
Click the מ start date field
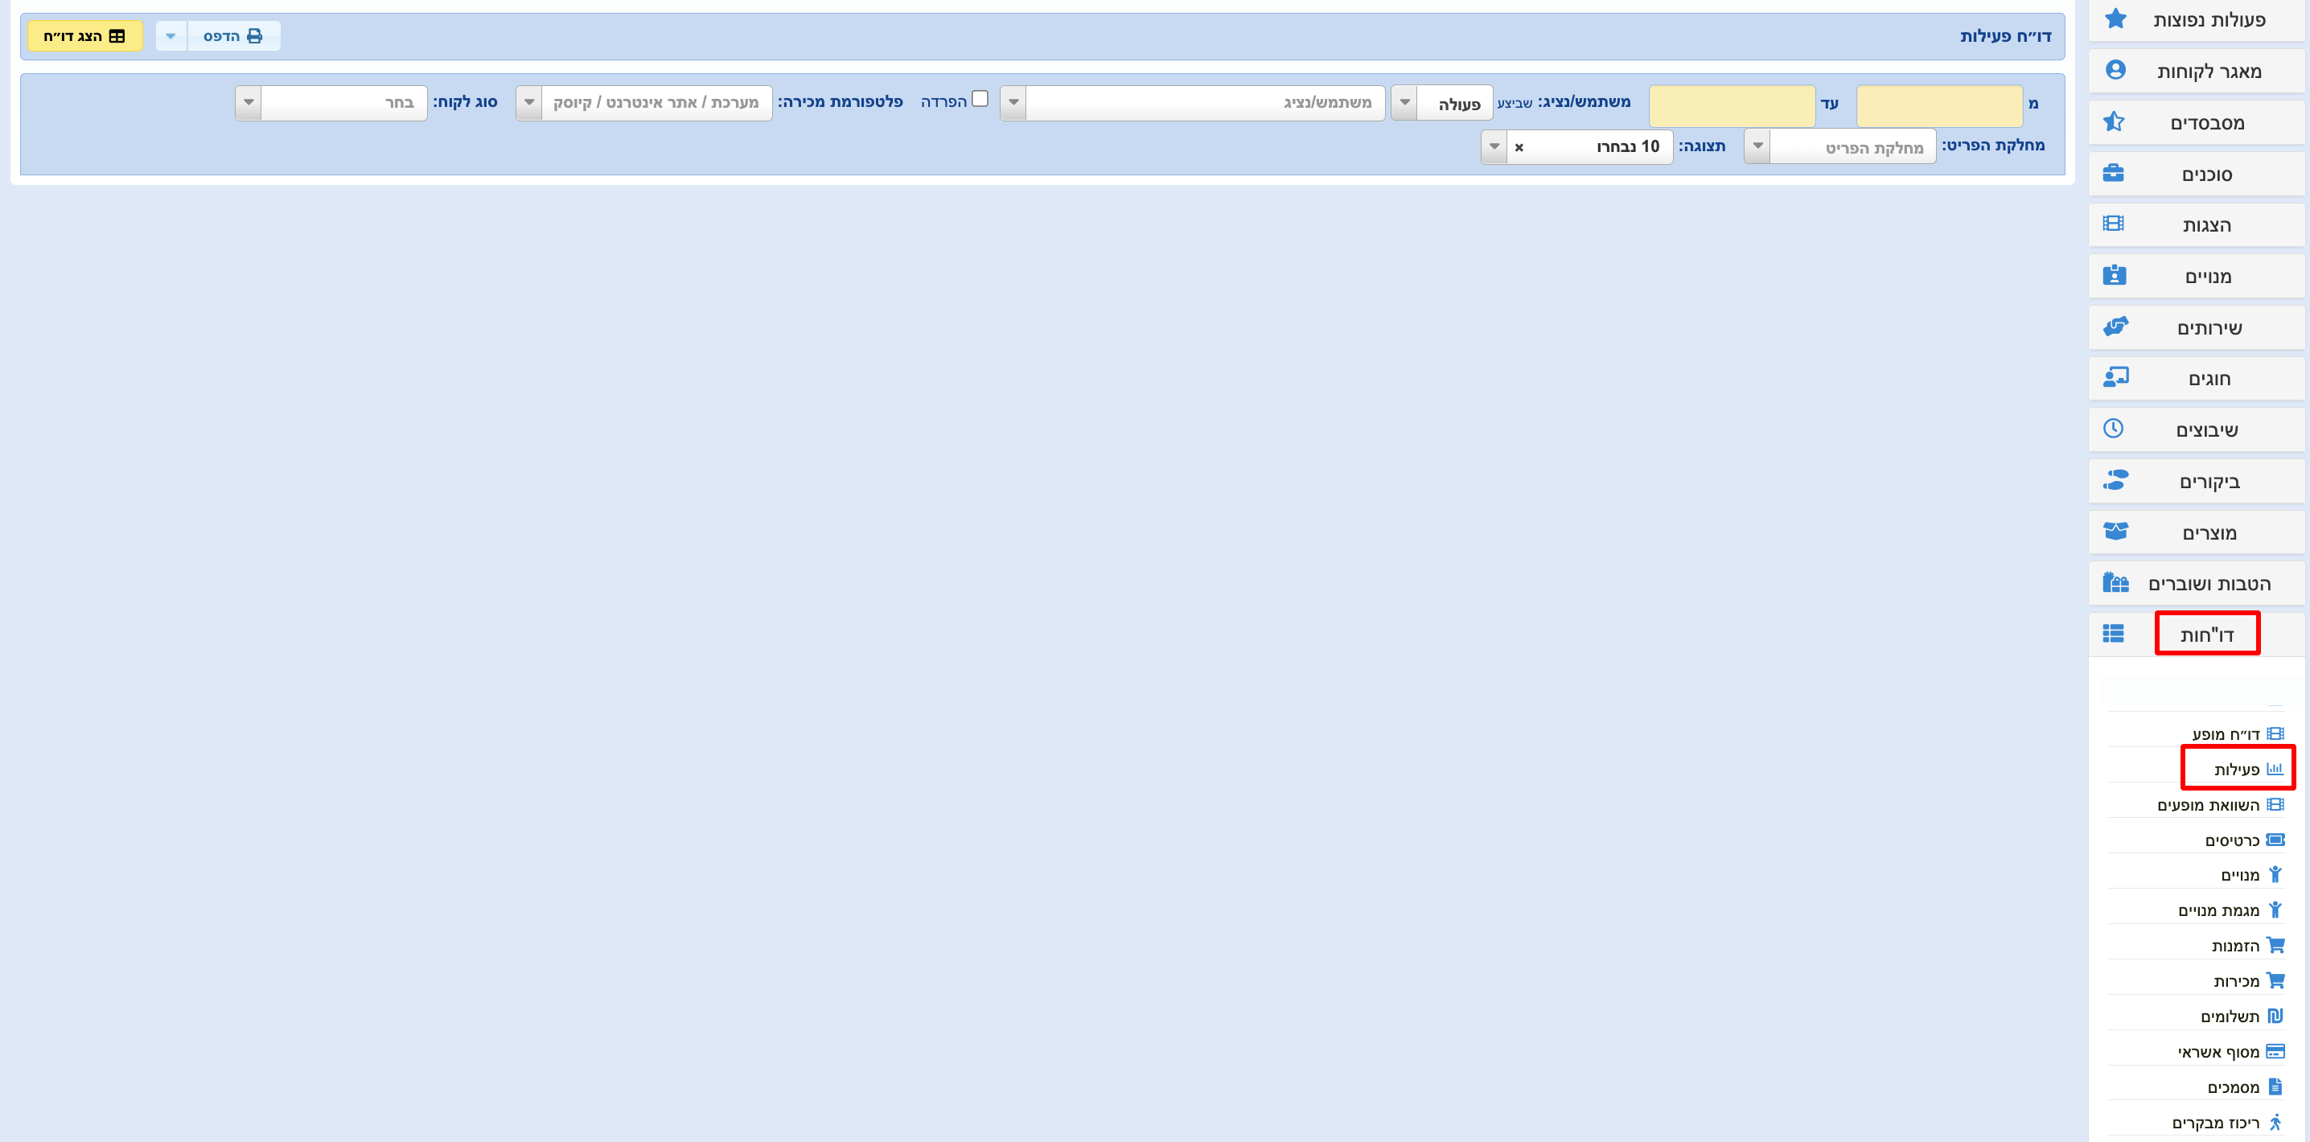coord(1940,106)
